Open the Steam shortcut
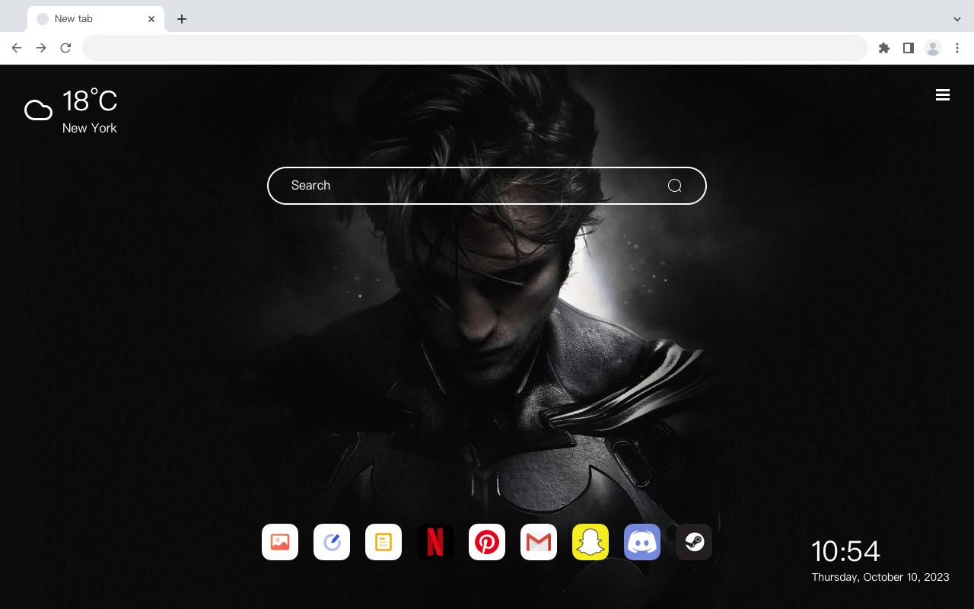This screenshot has height=609, width=974. pos(694,542)
